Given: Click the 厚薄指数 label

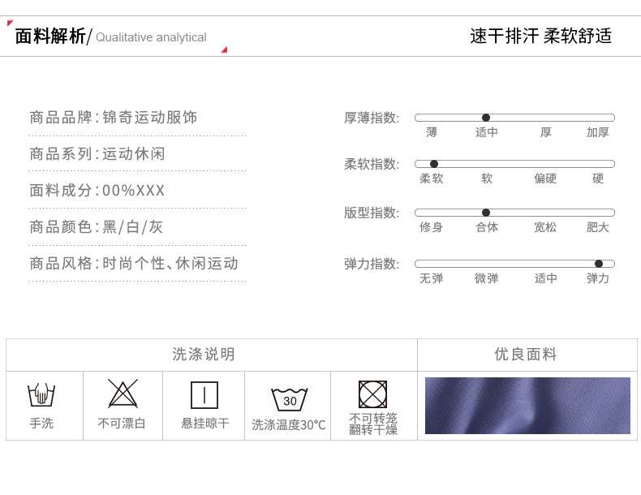Looking at the screenshot, I should pos(372,118).
